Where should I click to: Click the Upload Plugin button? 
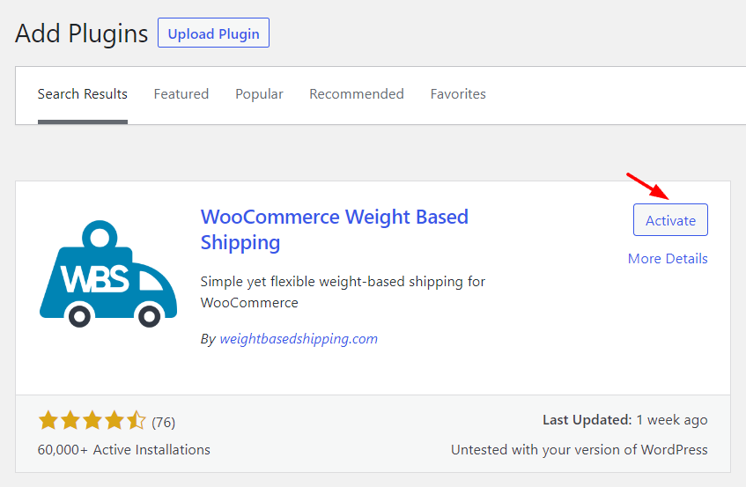click(x=214, y=33)
